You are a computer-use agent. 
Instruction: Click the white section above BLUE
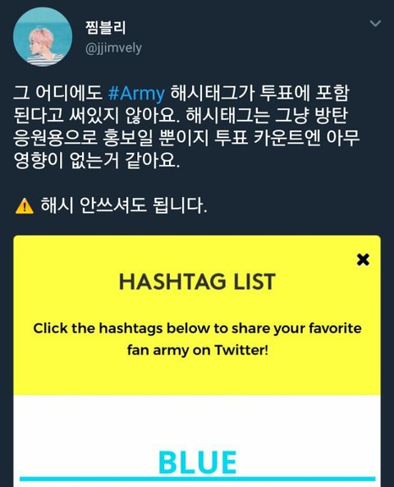(197, 420)
